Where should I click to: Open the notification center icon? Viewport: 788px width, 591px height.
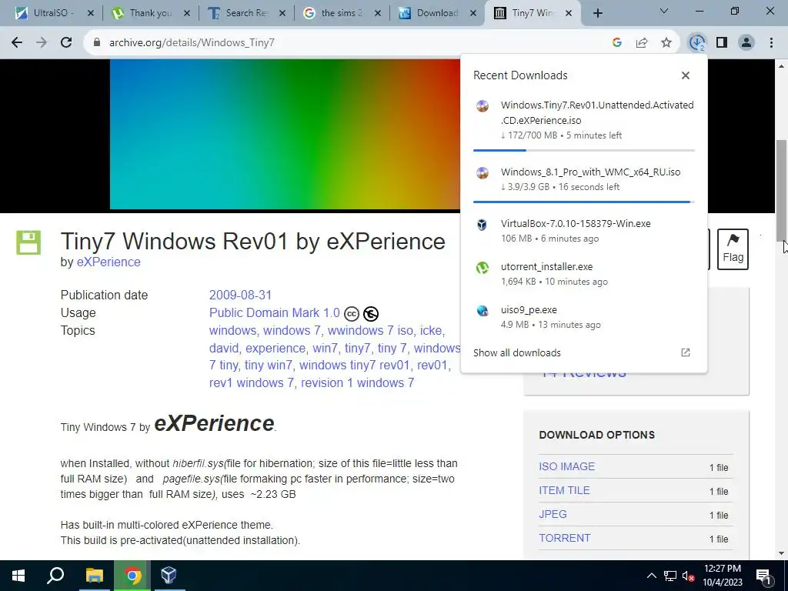coord(764,577)
